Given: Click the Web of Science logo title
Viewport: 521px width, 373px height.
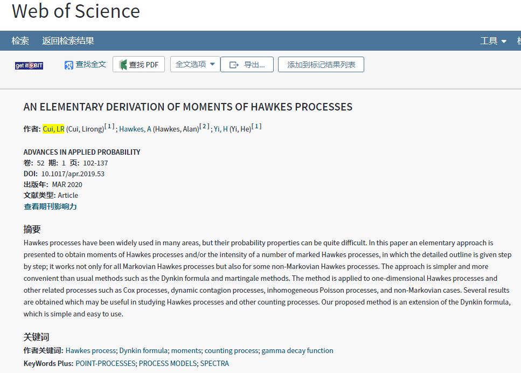Looking at the screenshot, I should coord(76,11).
